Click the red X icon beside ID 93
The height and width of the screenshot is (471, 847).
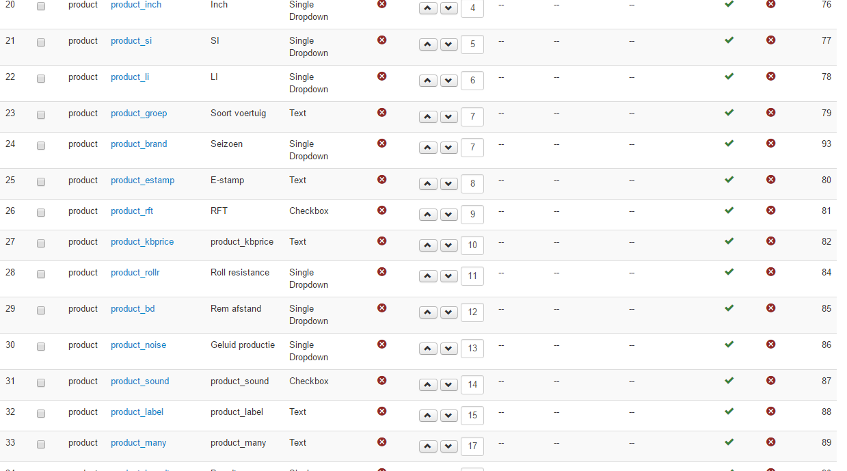[771, 144]
